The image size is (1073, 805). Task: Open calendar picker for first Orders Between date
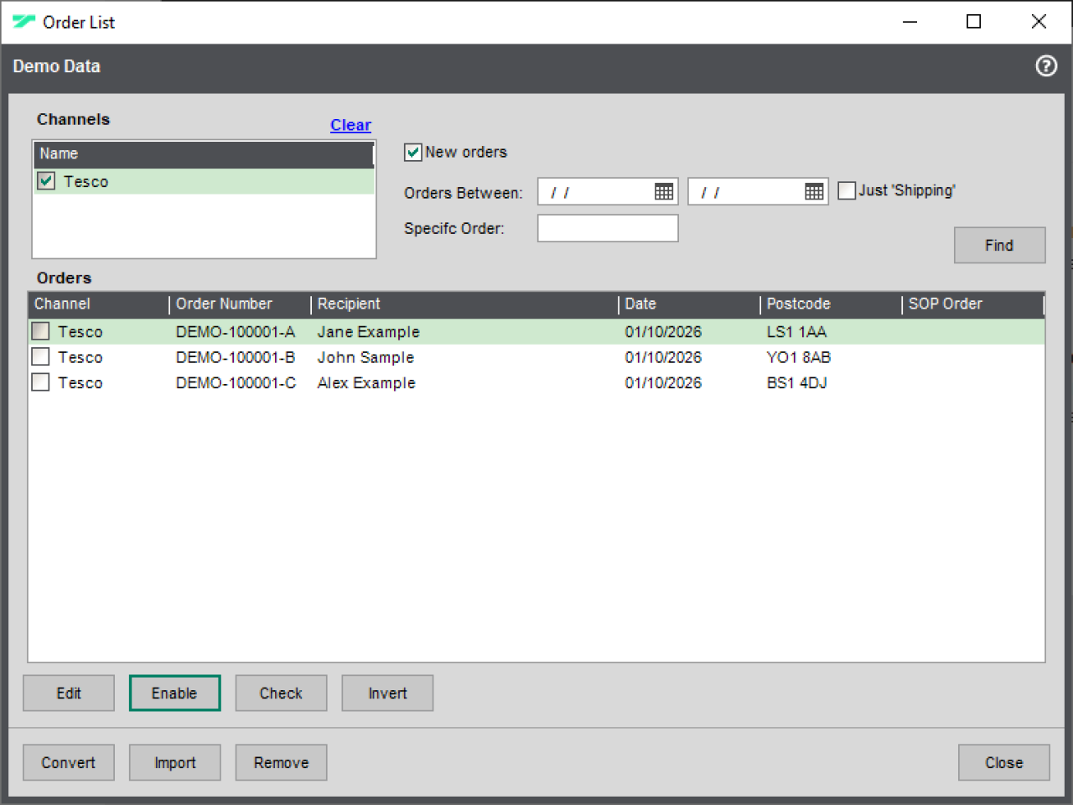[664, 192]
